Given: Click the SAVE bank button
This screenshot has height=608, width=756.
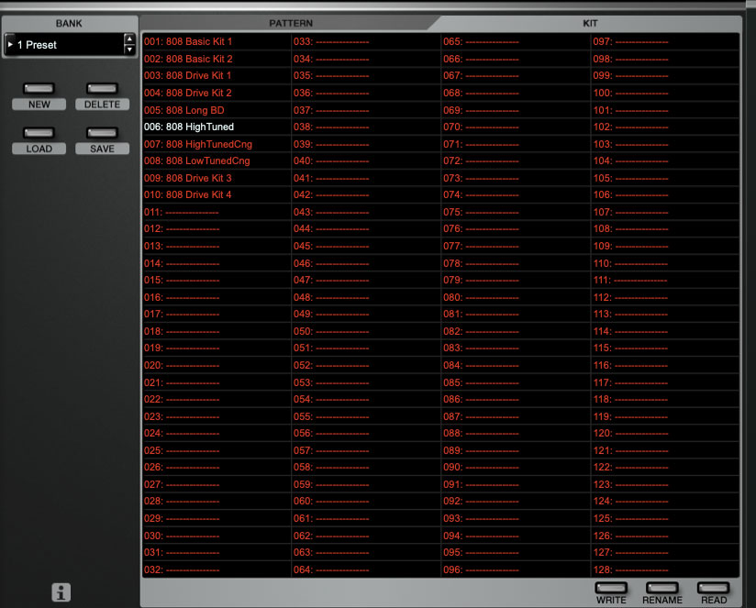Looking at the screenshot, I should click(102, 133).
